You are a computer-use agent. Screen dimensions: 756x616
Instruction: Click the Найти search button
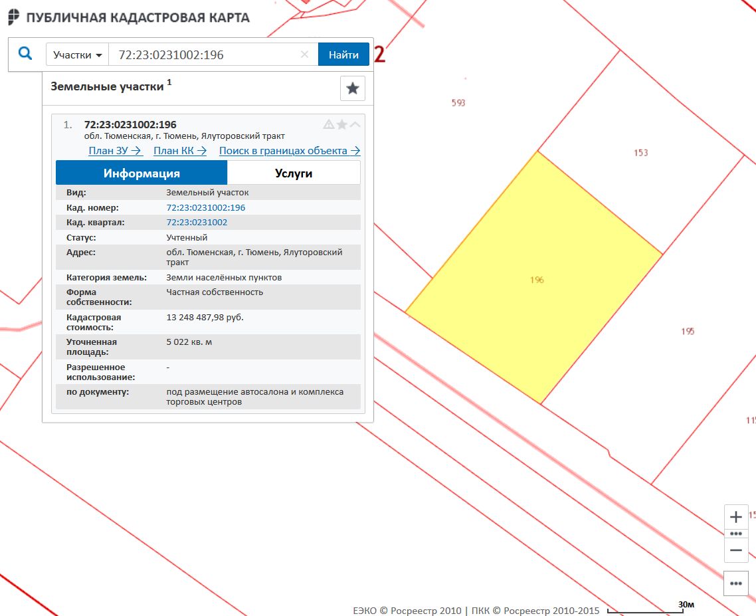[x=343, y=54]
